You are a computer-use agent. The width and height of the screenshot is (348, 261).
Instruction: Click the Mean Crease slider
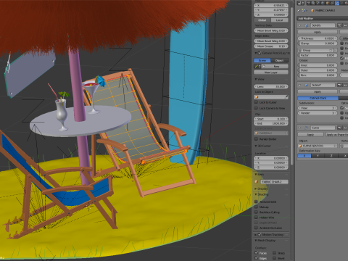click(271, 46)
